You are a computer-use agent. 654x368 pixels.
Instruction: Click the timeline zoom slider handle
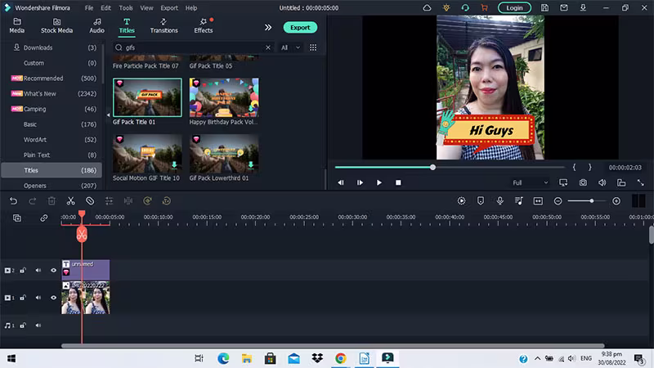592,201
